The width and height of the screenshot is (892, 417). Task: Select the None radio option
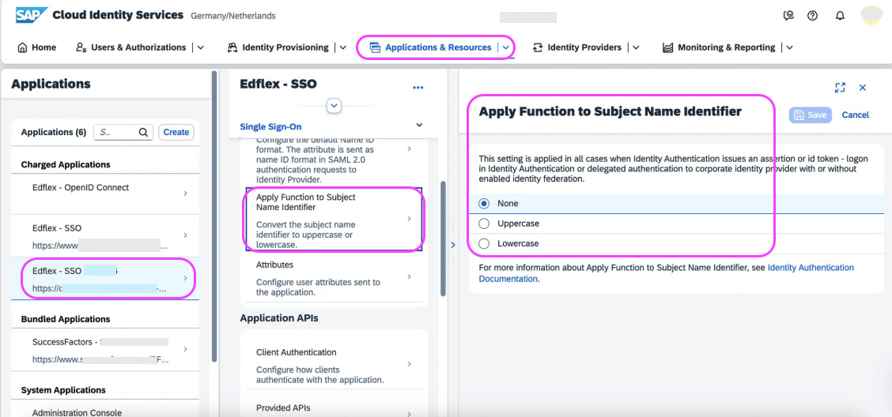(x=484, y=204)
